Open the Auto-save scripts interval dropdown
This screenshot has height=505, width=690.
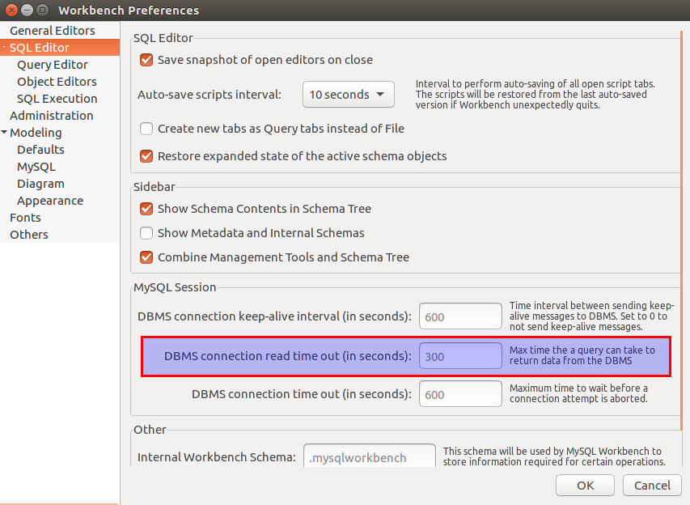[x=348, y=95]
